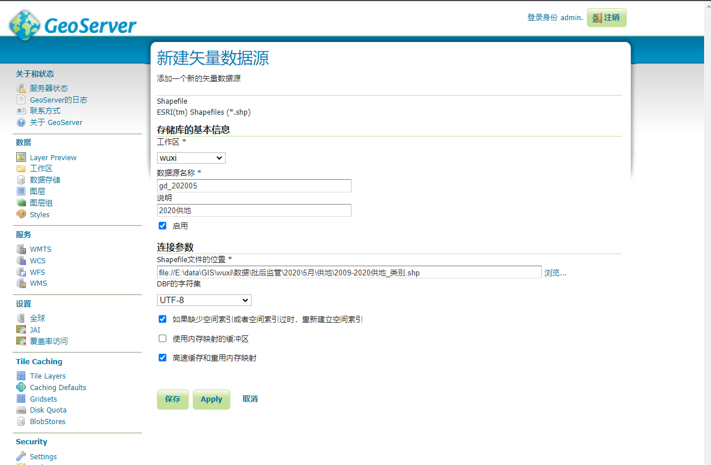Click the Security Settings wrench icon
Screen dimensions: 711x465
pos(21,456)
